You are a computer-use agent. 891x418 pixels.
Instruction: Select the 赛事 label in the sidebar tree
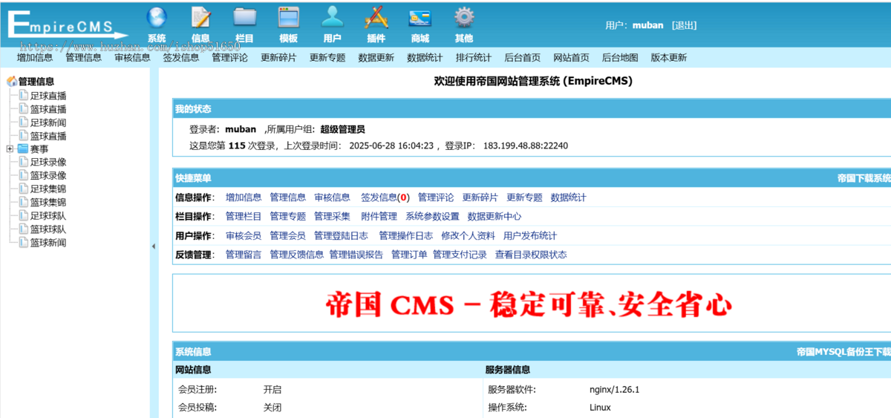pos(39,148)
